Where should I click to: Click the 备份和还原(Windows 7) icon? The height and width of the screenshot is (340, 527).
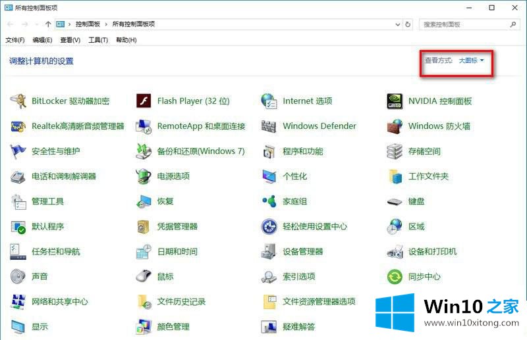[144, 151]
